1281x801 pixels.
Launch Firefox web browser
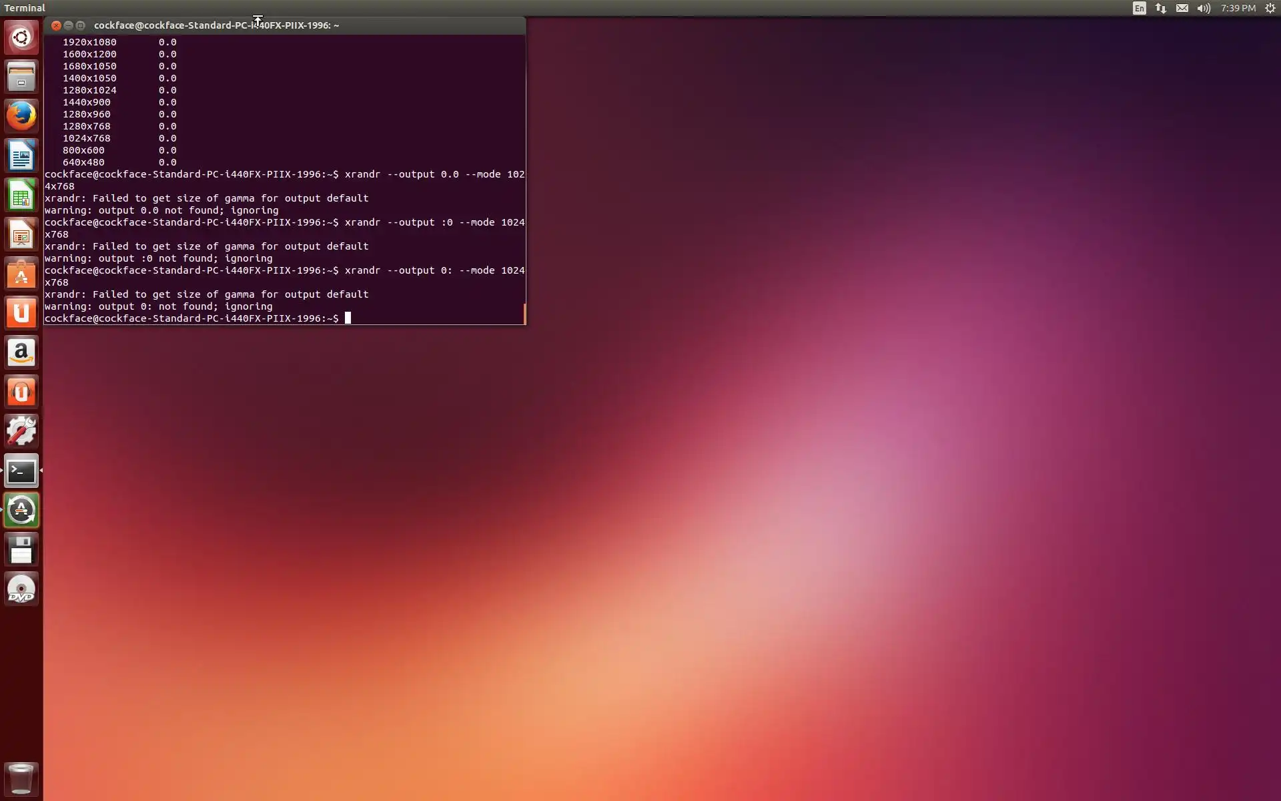tap(21, 116)
